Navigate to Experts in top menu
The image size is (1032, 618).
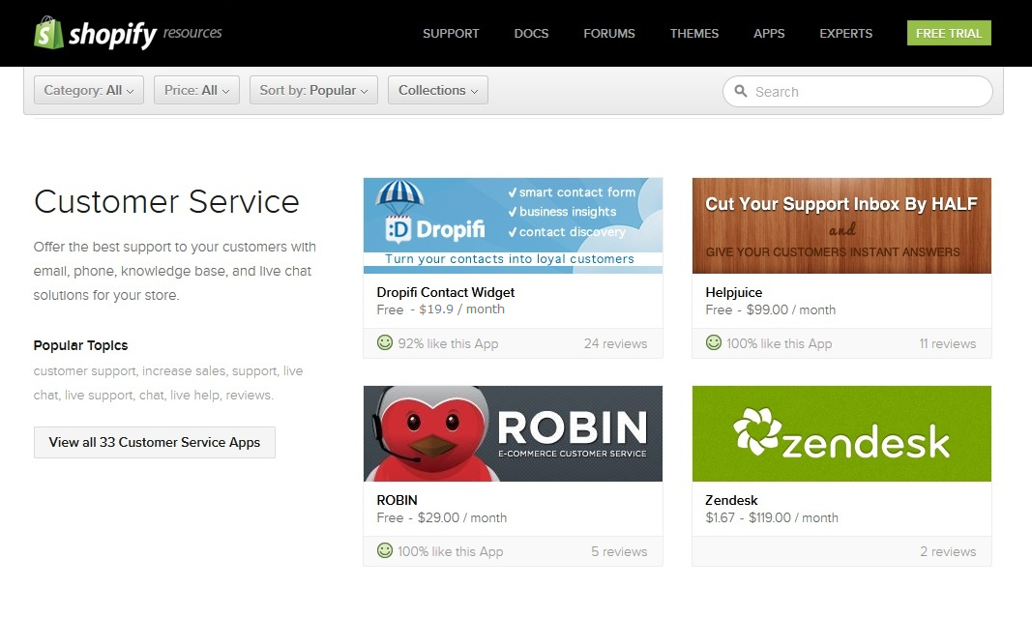[845, 33]
